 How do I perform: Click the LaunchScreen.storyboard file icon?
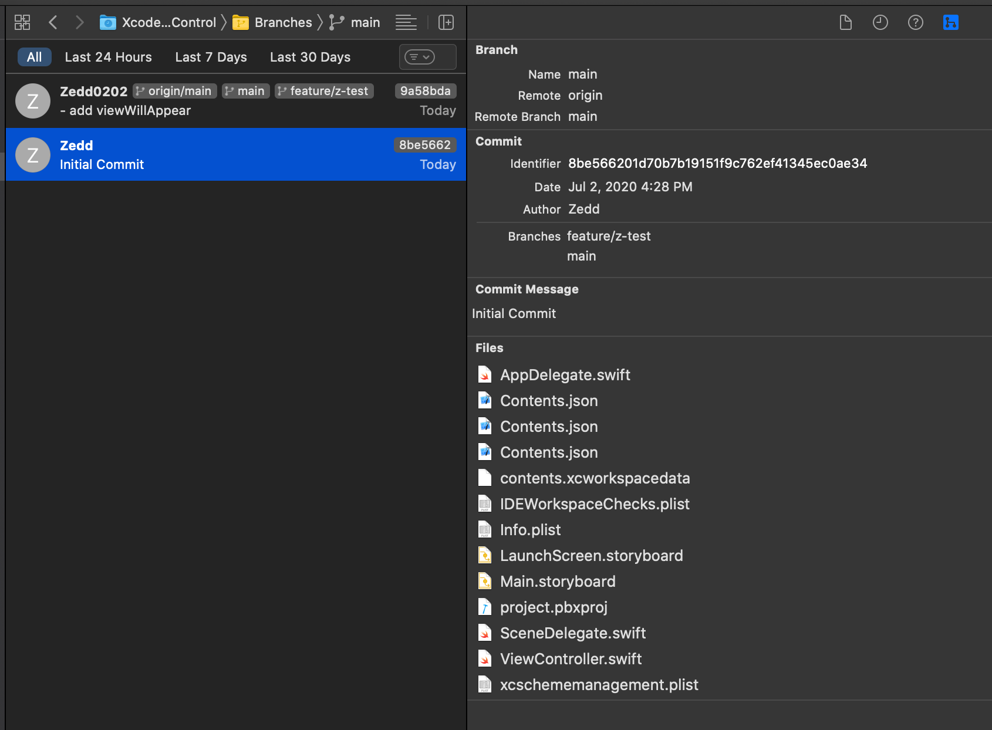tap(485, 556)
